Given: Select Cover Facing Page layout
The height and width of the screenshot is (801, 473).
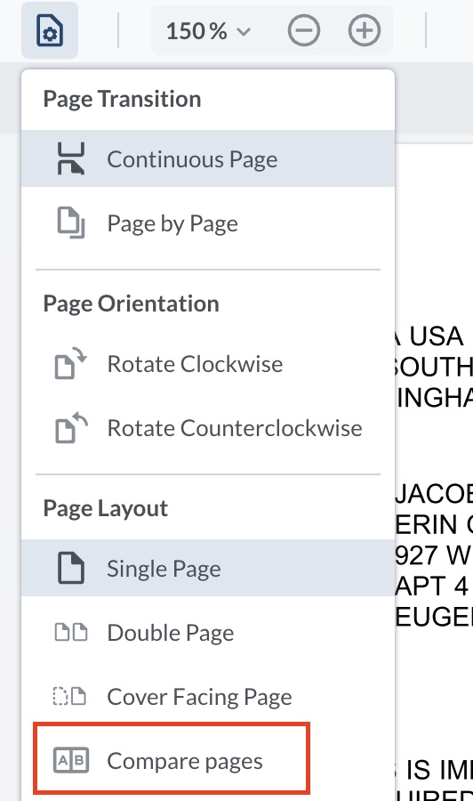Looking at the screenshot, I should click(208, 696).
